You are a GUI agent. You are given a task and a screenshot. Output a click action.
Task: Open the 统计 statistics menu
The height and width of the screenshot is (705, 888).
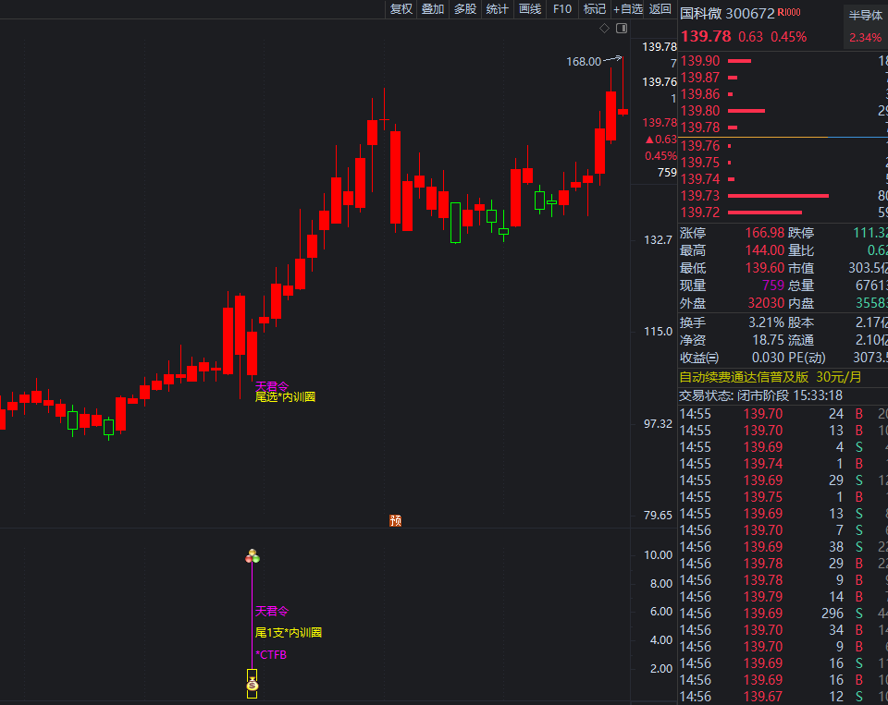click(x=497, y=9)
